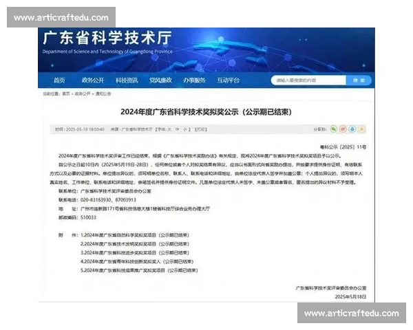Click the signature 广东省科学技术奖评审委员会办公室 above the date

(x=331, y=288)
